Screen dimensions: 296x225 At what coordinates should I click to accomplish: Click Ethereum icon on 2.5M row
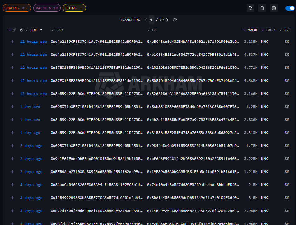click(12, 185)
